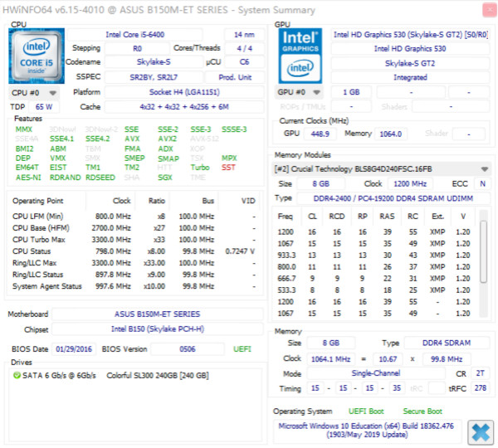Click the CPU Status voltage 0.7247 V

(x=240, y=251)
